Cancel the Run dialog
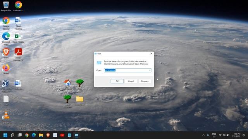 pyautogui.click(x=131, y=81)
